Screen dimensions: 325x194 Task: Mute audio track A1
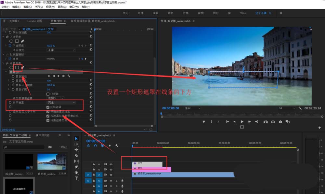tap(111, 181)
